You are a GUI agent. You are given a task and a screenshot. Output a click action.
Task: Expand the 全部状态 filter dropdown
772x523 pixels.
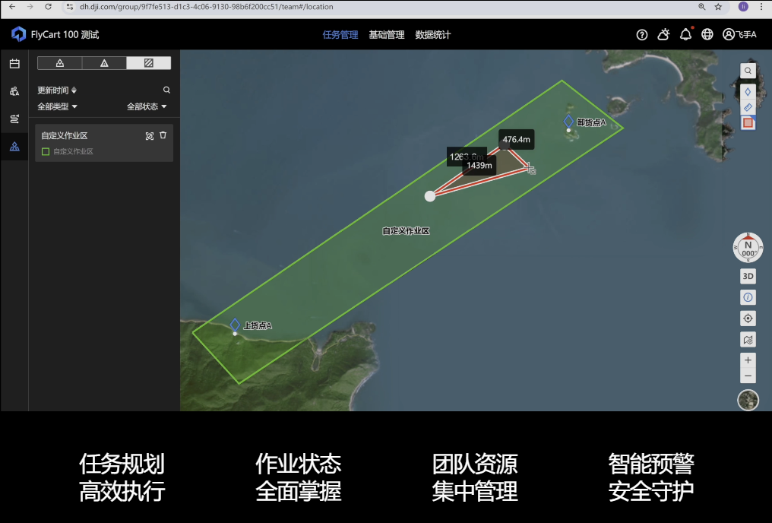click(147, 106)
